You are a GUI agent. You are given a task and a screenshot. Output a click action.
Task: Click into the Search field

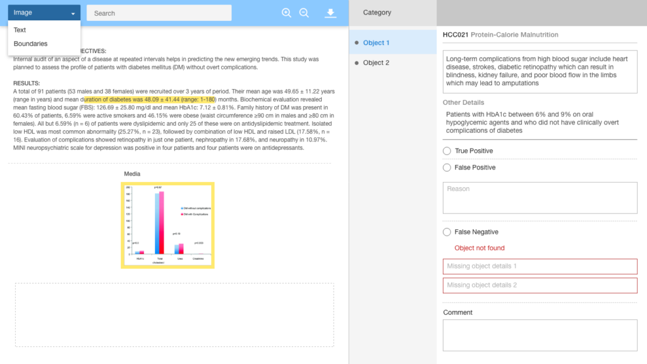pos(159,13)
